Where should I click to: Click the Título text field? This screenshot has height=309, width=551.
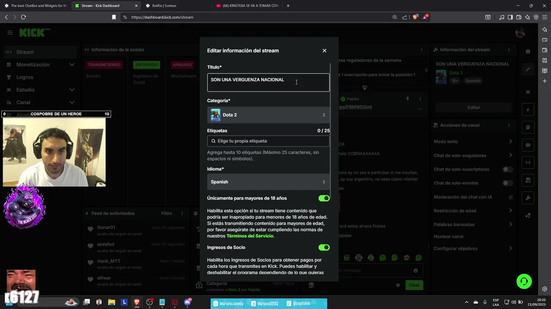coord(268,82)
